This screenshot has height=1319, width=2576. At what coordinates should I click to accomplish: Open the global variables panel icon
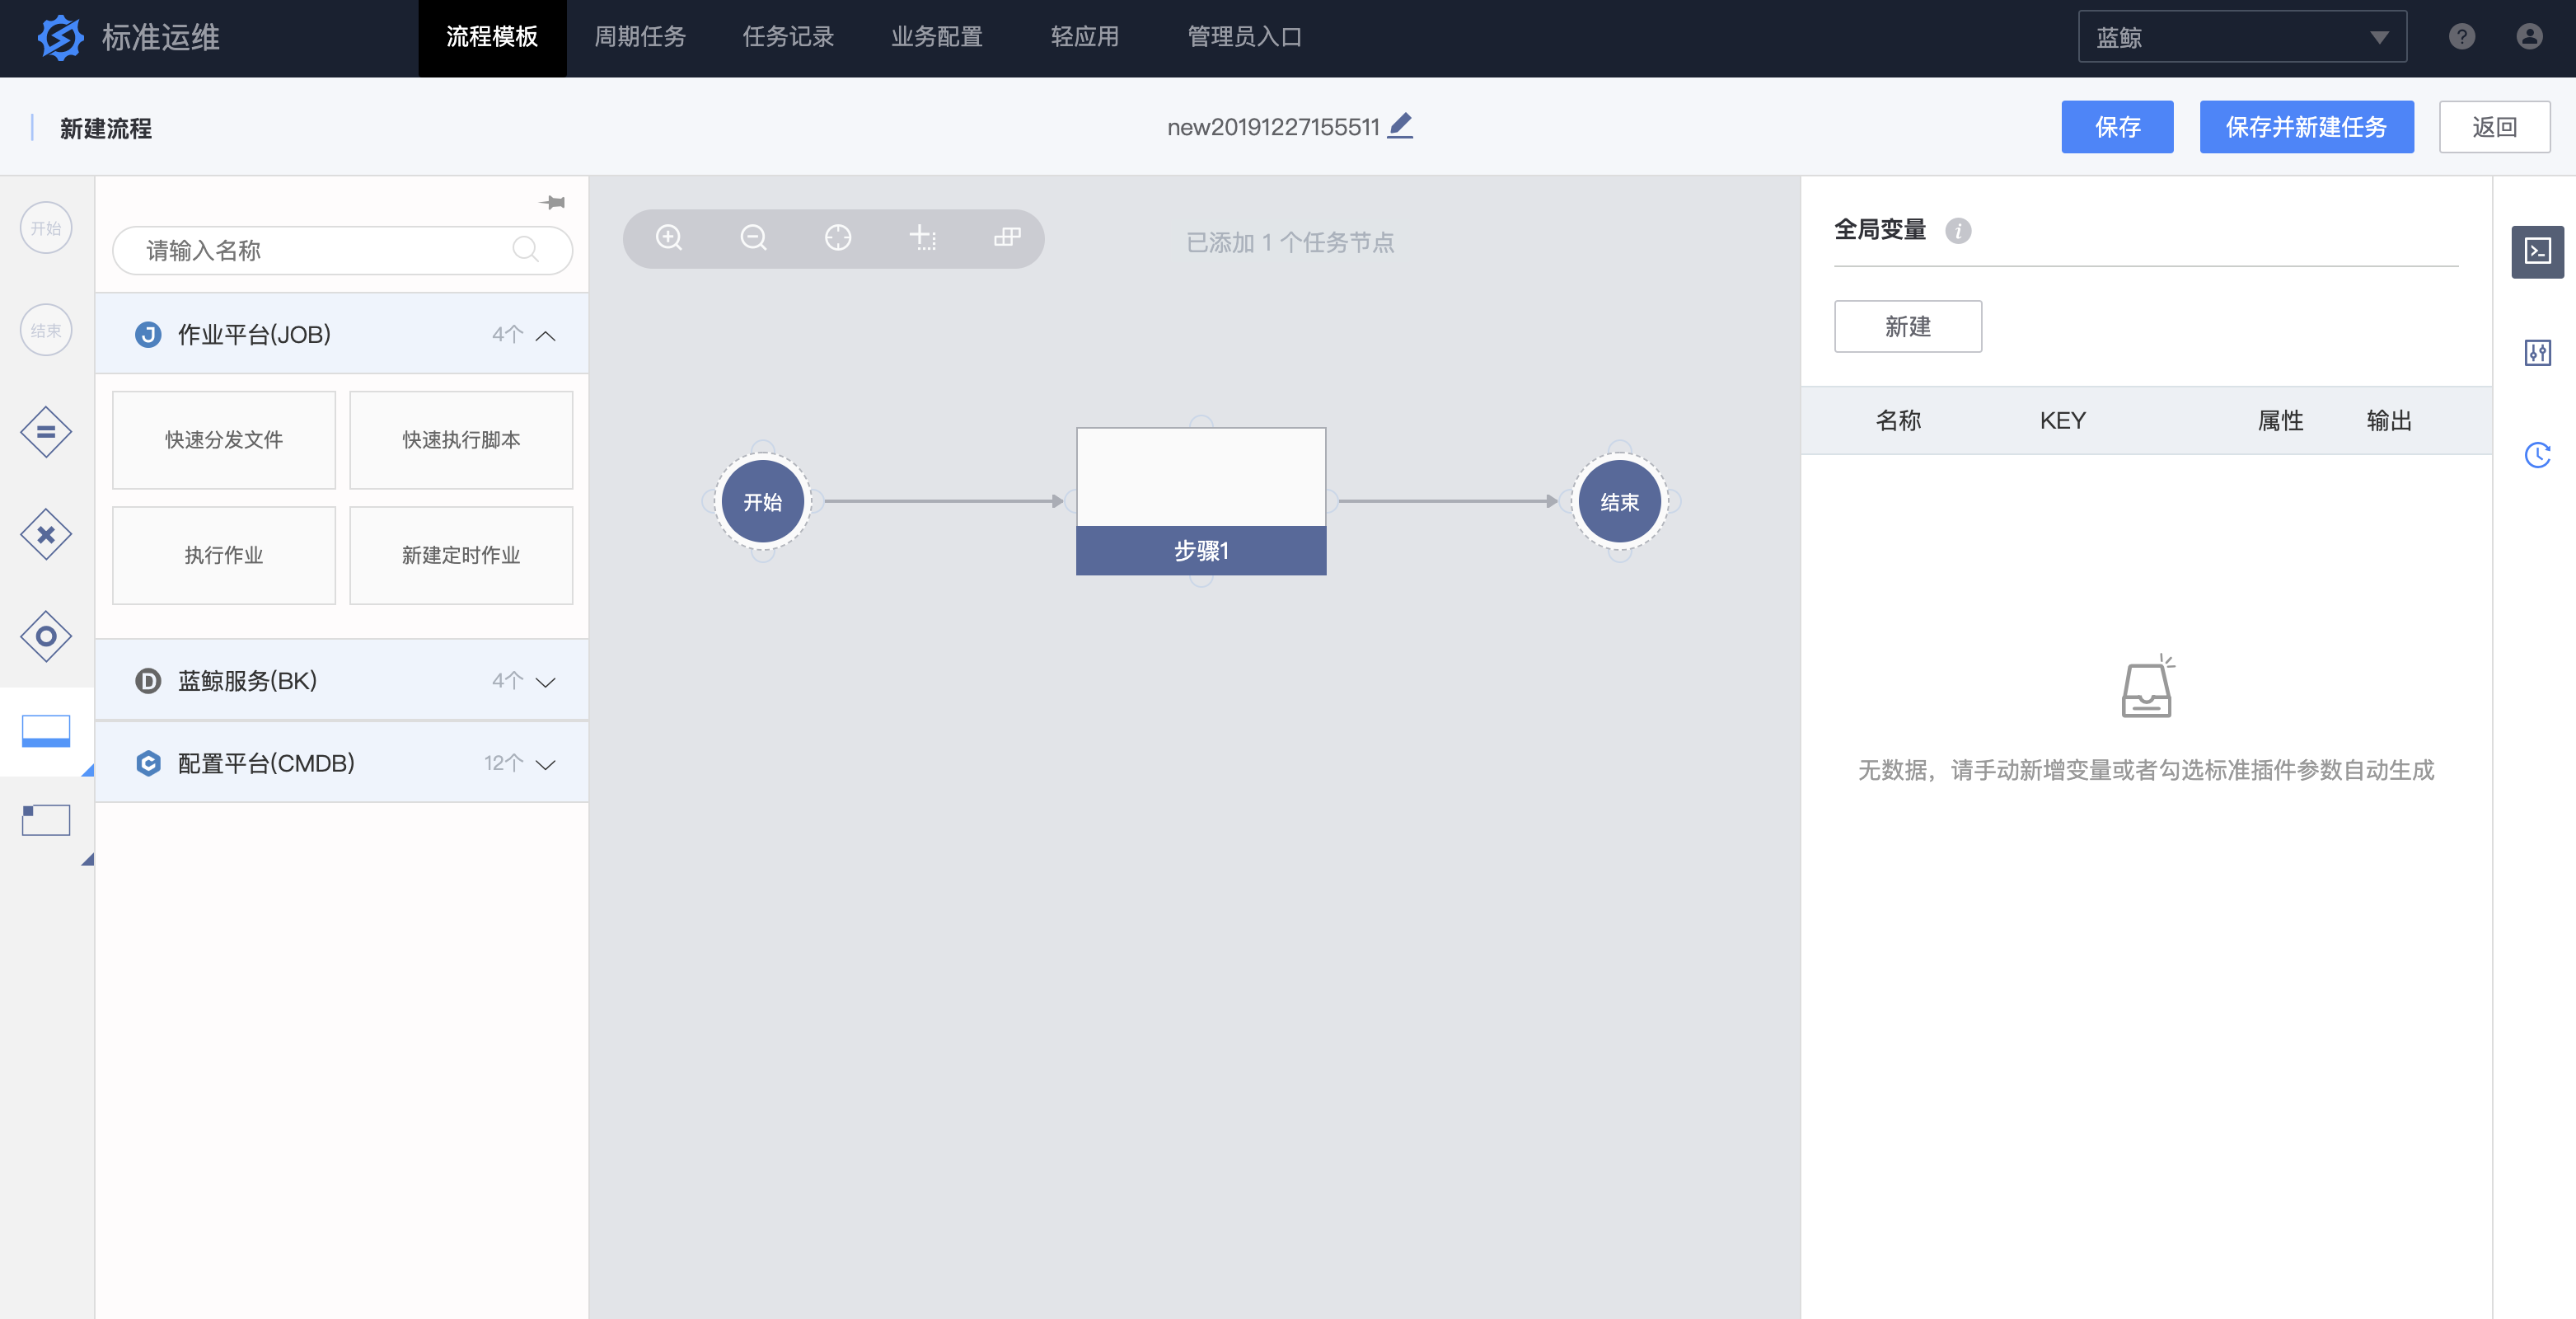[2537, 251]
